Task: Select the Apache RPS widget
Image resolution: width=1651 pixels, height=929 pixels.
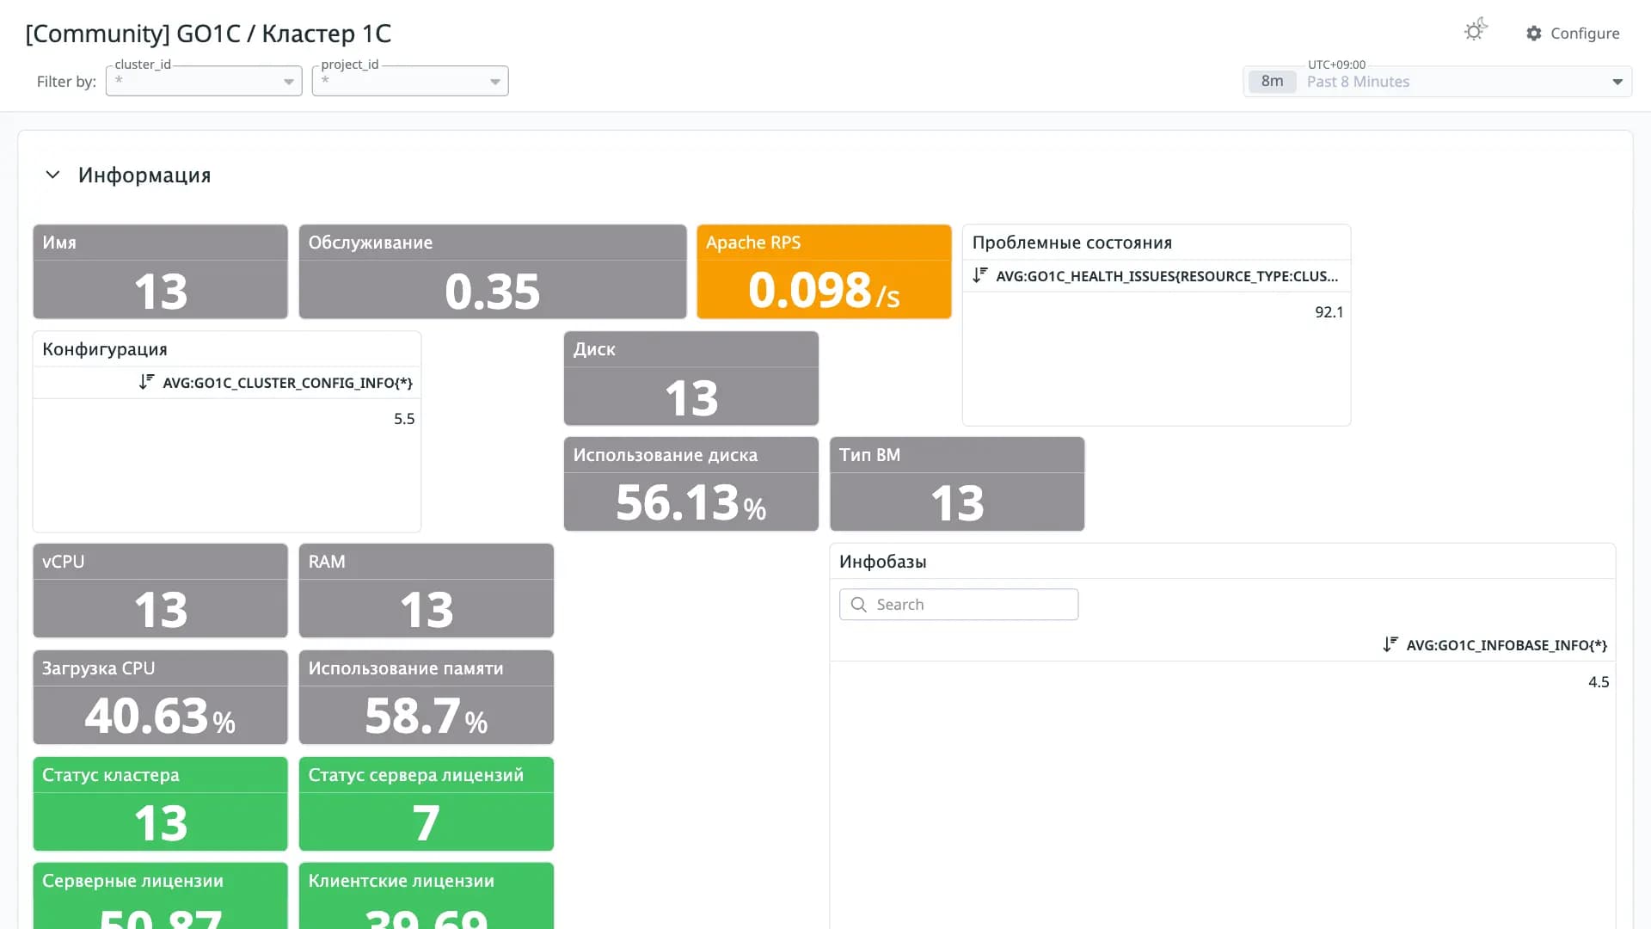Action: pyautogui.click(x=824, y=272)
